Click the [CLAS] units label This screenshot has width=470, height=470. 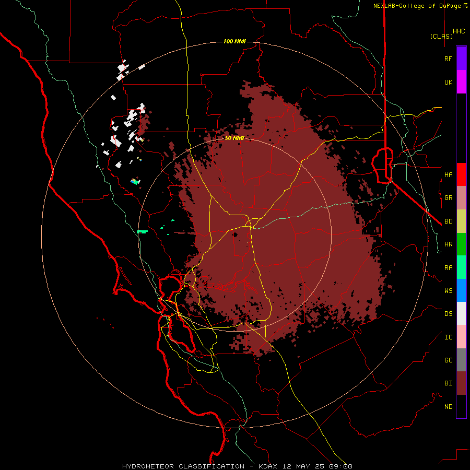point(441,36)
